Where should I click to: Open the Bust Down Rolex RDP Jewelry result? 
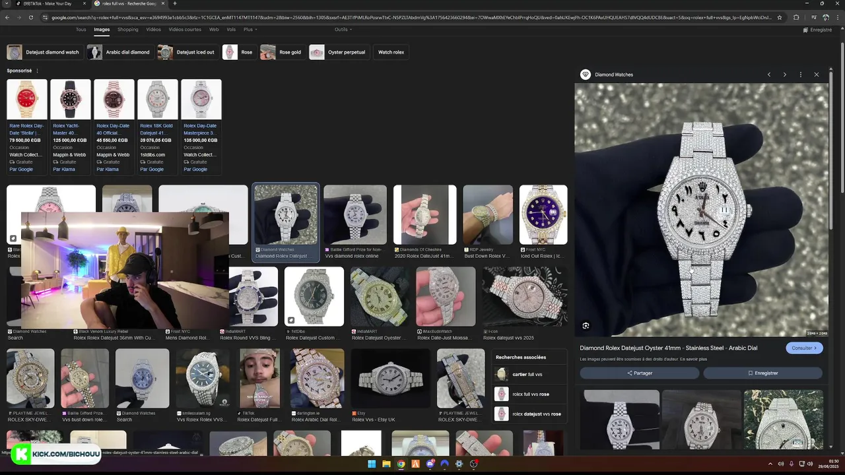487,222
